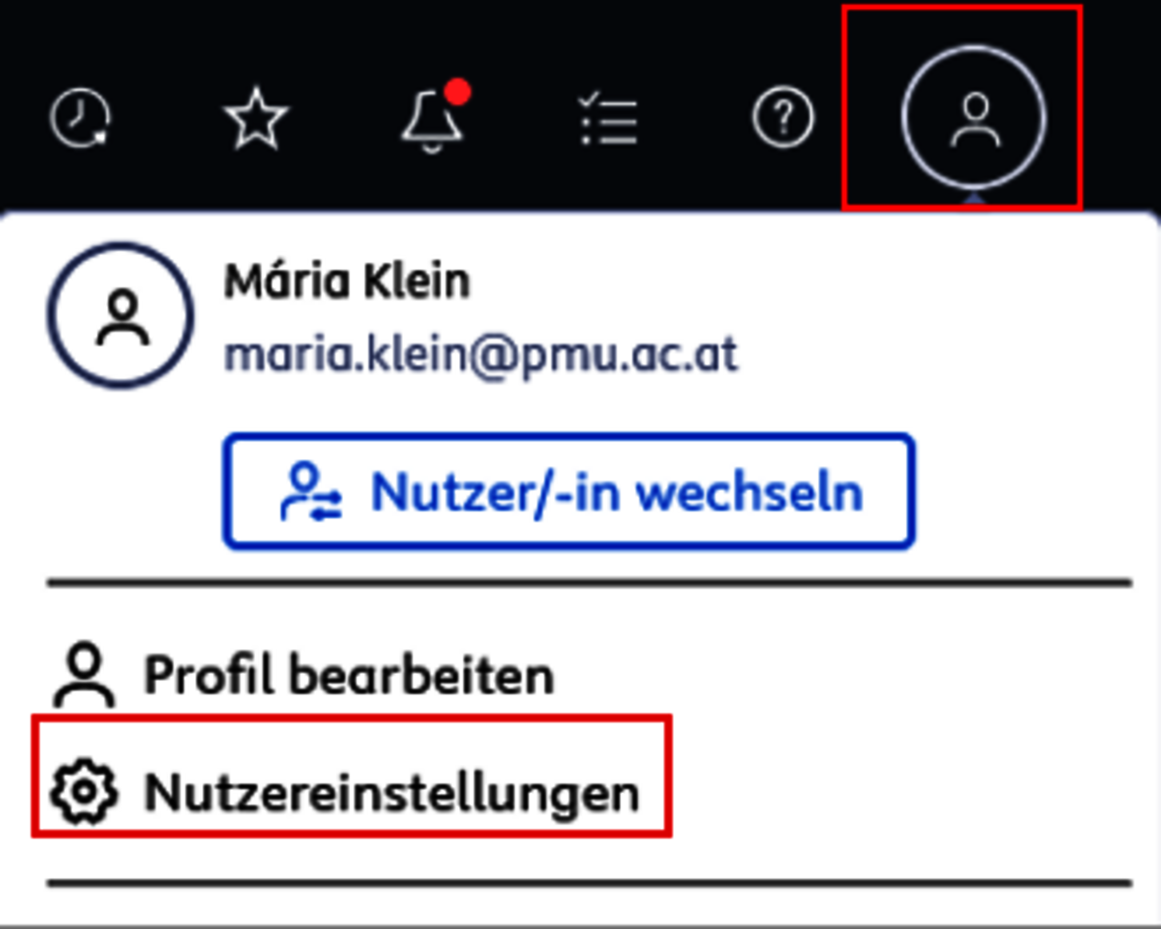The width and height of the screenshot is (1161, 929).
Task: Open the task checklist icon
Action: point(608,120)
